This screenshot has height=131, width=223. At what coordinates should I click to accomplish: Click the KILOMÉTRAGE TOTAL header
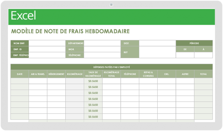[x=111, y=74]
